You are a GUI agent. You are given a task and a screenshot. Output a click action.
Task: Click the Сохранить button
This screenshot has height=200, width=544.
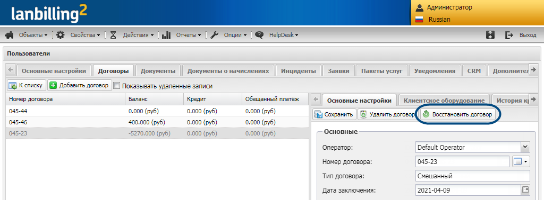pos(335,114)
